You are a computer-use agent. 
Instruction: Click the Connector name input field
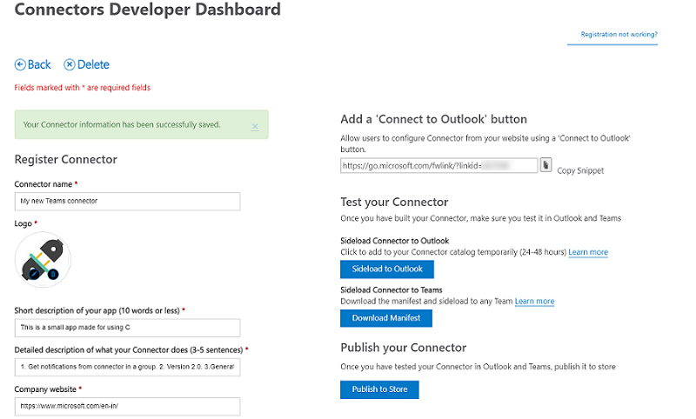click(127, 202)
